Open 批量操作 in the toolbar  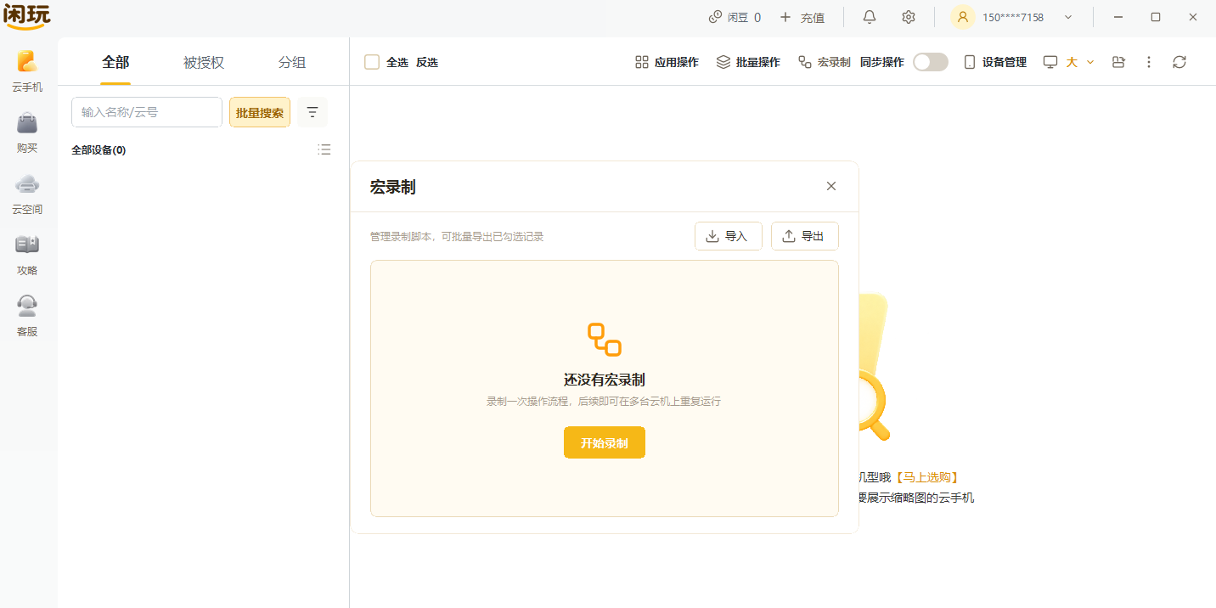click(748, 62)
